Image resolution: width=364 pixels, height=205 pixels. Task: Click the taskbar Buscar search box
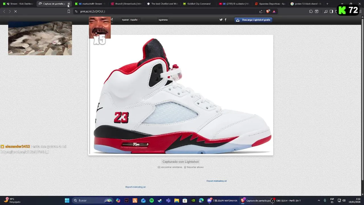[92, 200]
